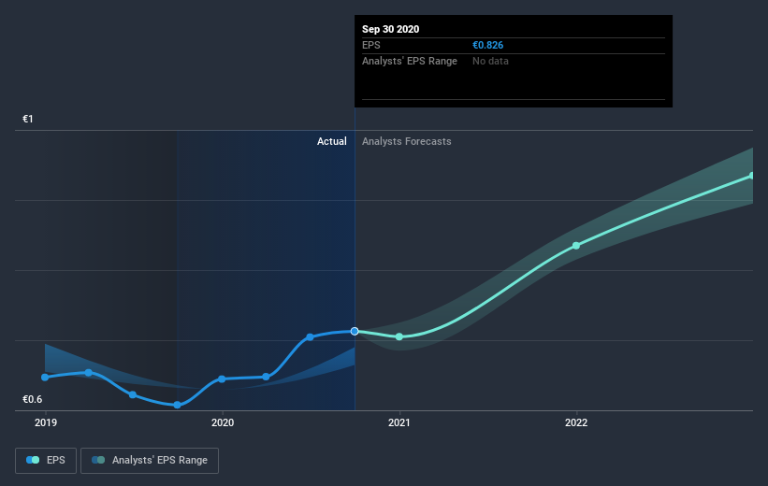
Task: Select the highlighted Sep 30 2020 data point
Action: pyautogui.click(x=355, y=332)
